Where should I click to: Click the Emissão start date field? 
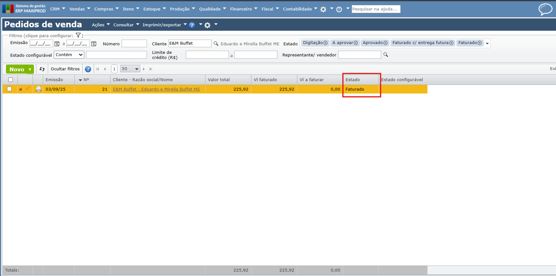(41, 43)
